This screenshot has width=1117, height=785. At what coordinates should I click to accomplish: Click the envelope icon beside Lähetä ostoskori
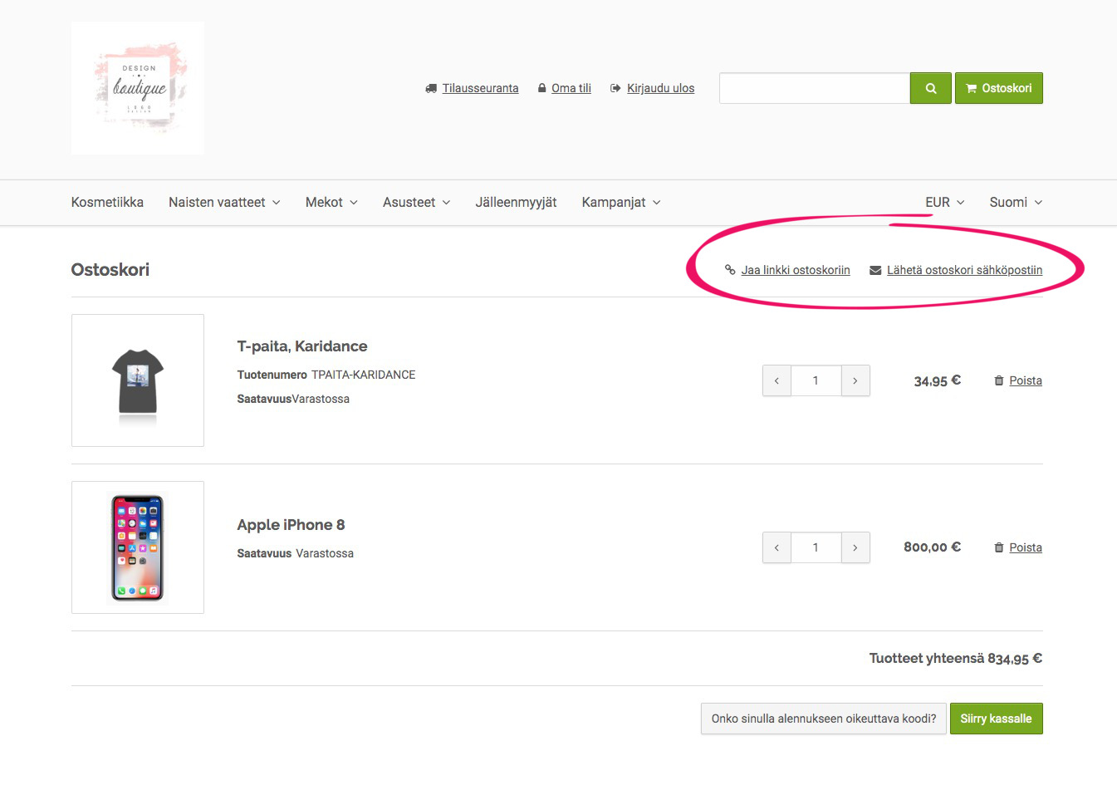pyautogui.click(x=875, y=270)
